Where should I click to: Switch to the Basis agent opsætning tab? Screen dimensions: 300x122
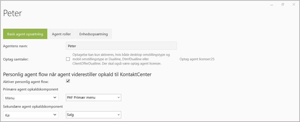coord(25,34)
